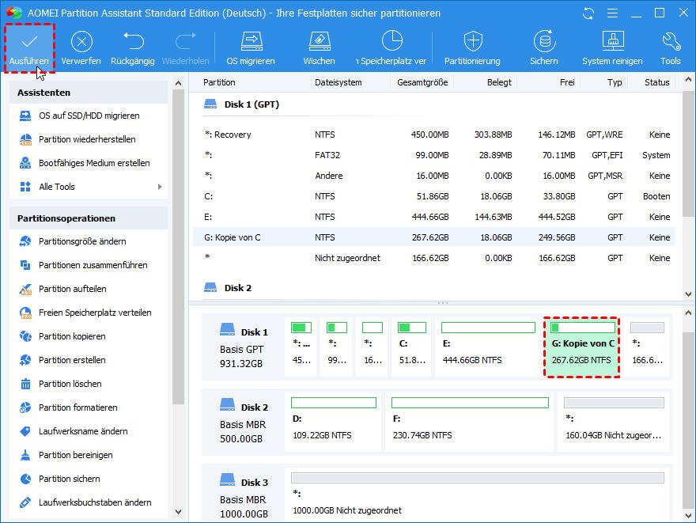The width and height of the screenshot is (696, 523).
Task: Sort by the Gesamtgröße column header
Action: (x=422, y=82)
